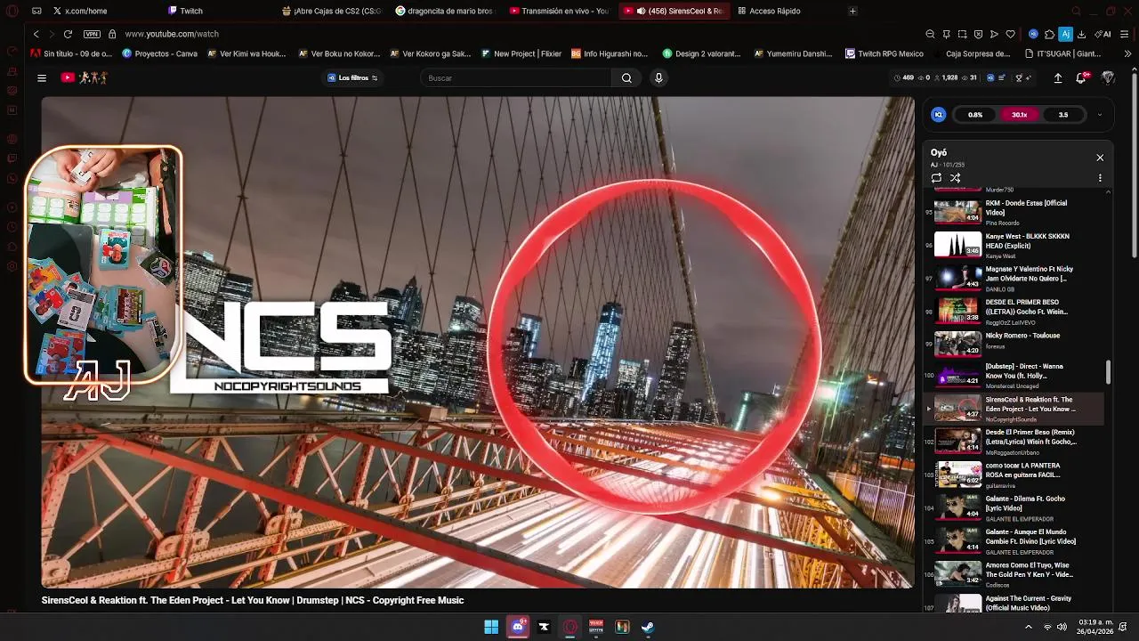Open YouTube notifications bell
This screenshot has width=1139, height=641.
pyautogui.click(x=1081, y=78)
